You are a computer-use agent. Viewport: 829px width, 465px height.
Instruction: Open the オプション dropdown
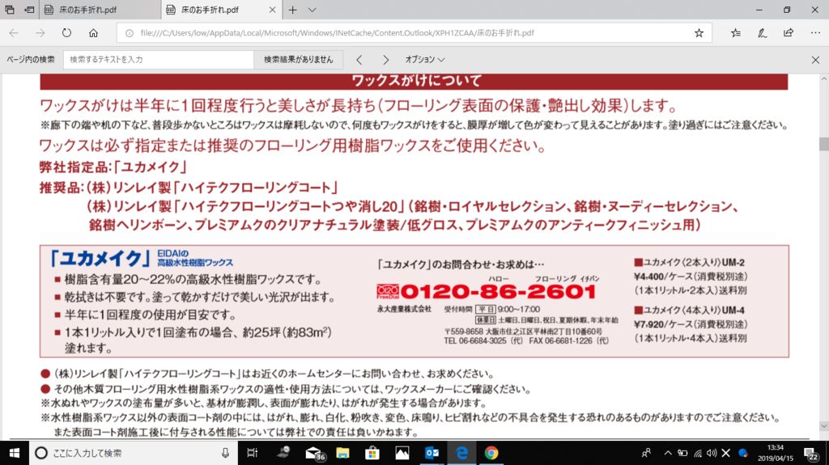point(424,60)
